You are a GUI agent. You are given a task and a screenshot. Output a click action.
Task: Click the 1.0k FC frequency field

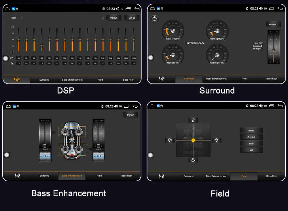tap(80, 58)
